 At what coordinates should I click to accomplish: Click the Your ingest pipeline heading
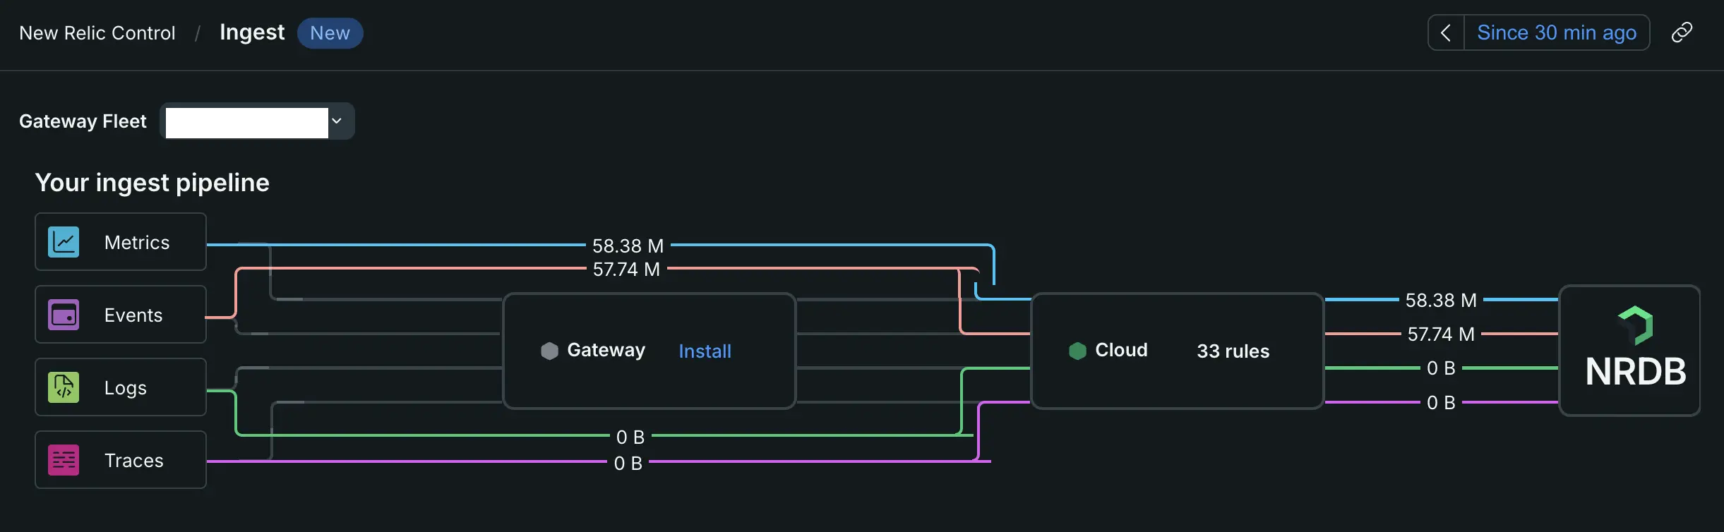152,183
